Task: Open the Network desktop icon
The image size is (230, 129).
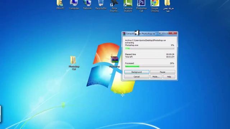Action: coord(87,4)
